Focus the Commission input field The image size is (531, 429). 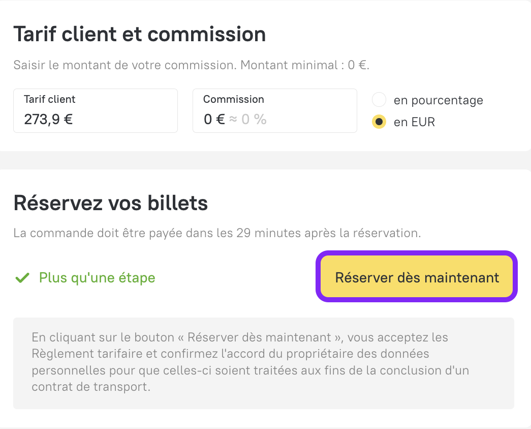[x=274, y=111]
